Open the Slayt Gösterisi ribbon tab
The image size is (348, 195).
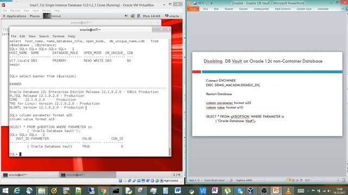(x=283, y=9)
